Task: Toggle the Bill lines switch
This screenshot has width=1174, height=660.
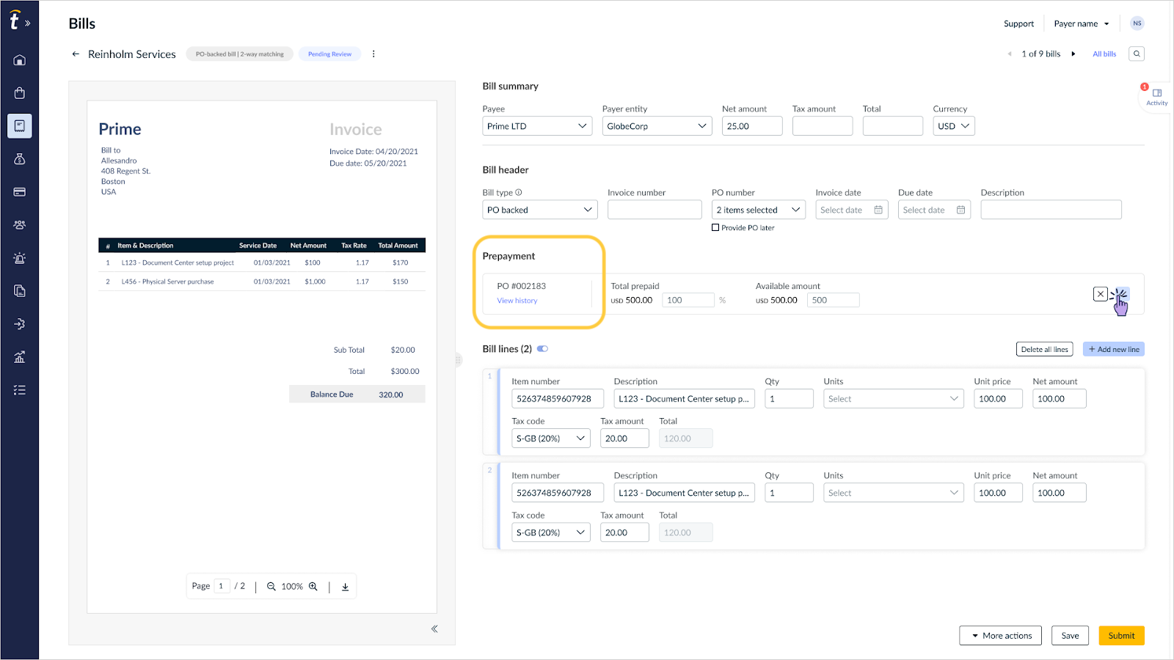Action: coord(542,349)
